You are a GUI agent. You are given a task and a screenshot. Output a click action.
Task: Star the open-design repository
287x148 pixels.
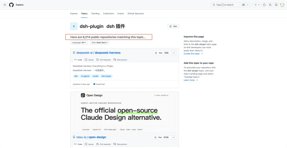pyautogui.click(x=161, y=137)
